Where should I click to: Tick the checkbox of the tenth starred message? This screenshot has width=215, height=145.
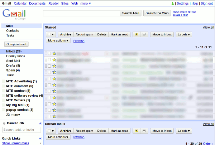pyautogui.click(x=49, y=110)
